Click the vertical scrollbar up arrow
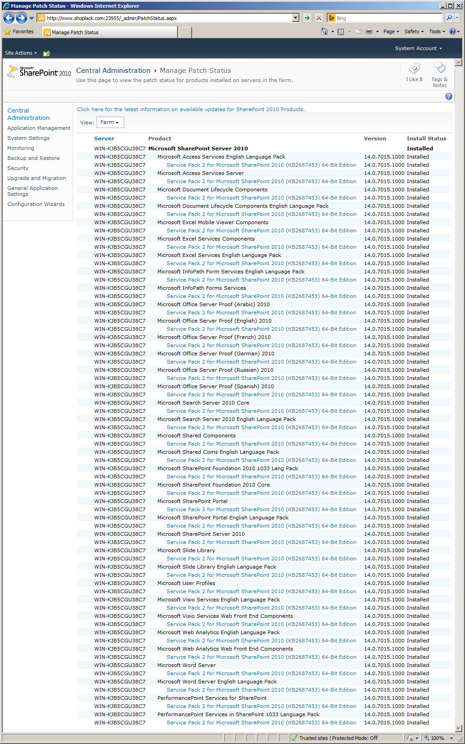Screen dimensions: 465x744 (x=459, y=62)
